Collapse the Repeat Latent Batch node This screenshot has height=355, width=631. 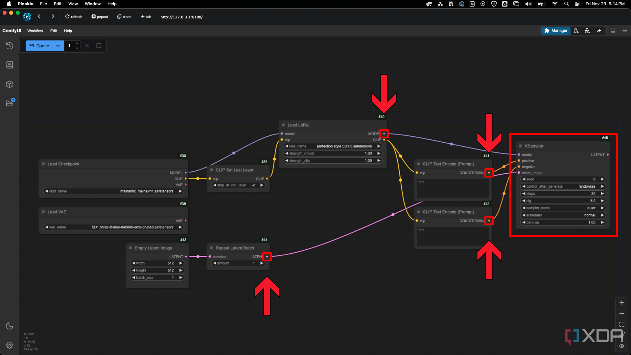211,248
